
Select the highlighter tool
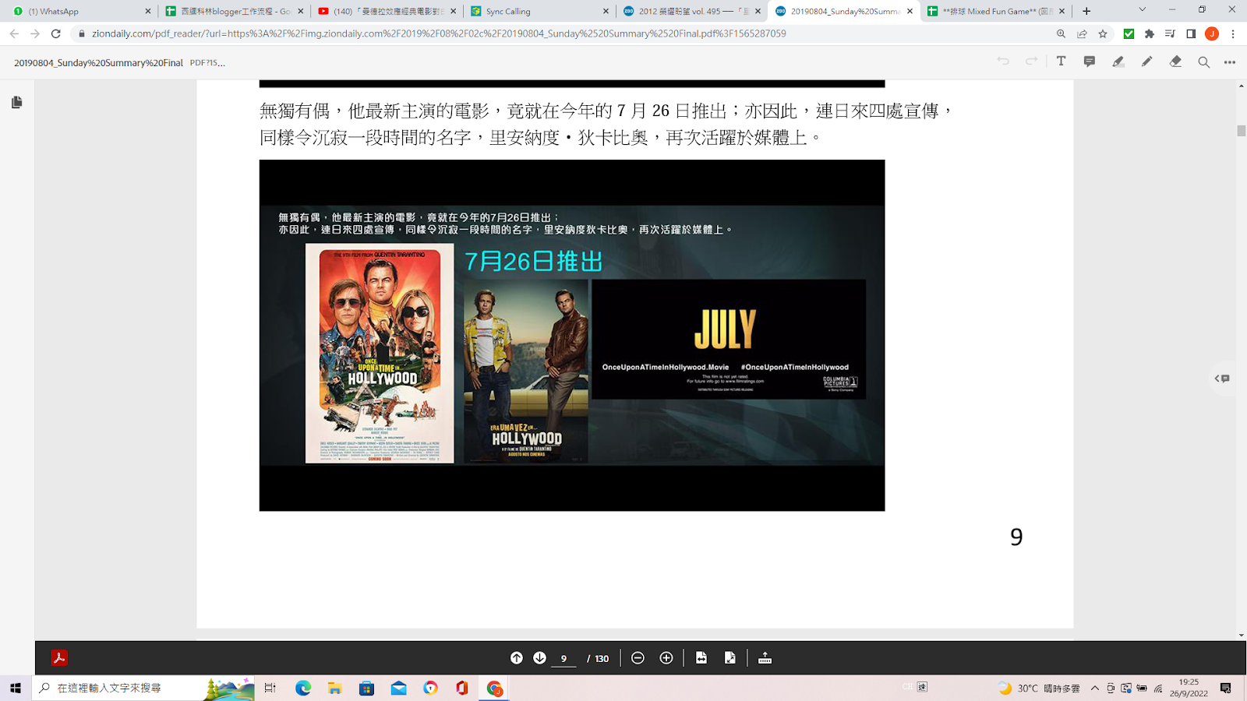click(1118, 62)
